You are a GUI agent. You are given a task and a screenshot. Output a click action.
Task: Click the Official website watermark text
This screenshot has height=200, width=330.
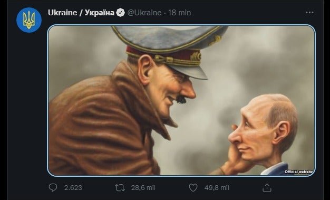coord(298,172)
